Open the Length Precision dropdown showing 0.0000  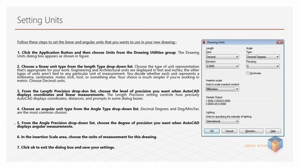pyautogui.click(x=222, y=66)
